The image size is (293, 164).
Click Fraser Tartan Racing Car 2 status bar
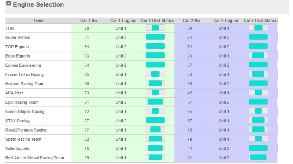[x=258, y=74]
